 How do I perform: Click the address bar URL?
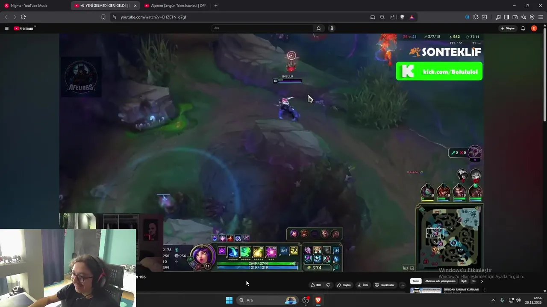pos(153,17)
